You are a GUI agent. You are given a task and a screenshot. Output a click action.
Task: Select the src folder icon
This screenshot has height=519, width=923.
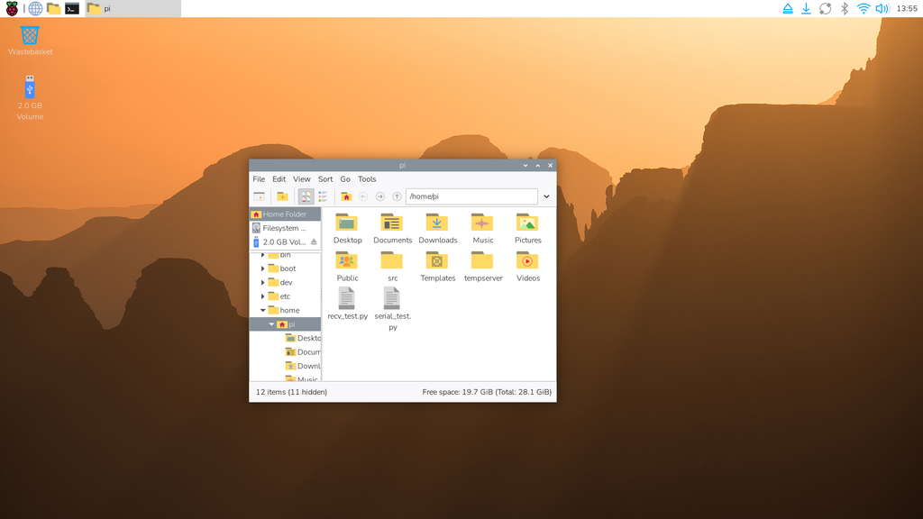pos(392,267)
